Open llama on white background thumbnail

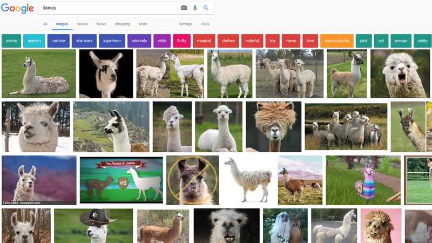(248, 180)
